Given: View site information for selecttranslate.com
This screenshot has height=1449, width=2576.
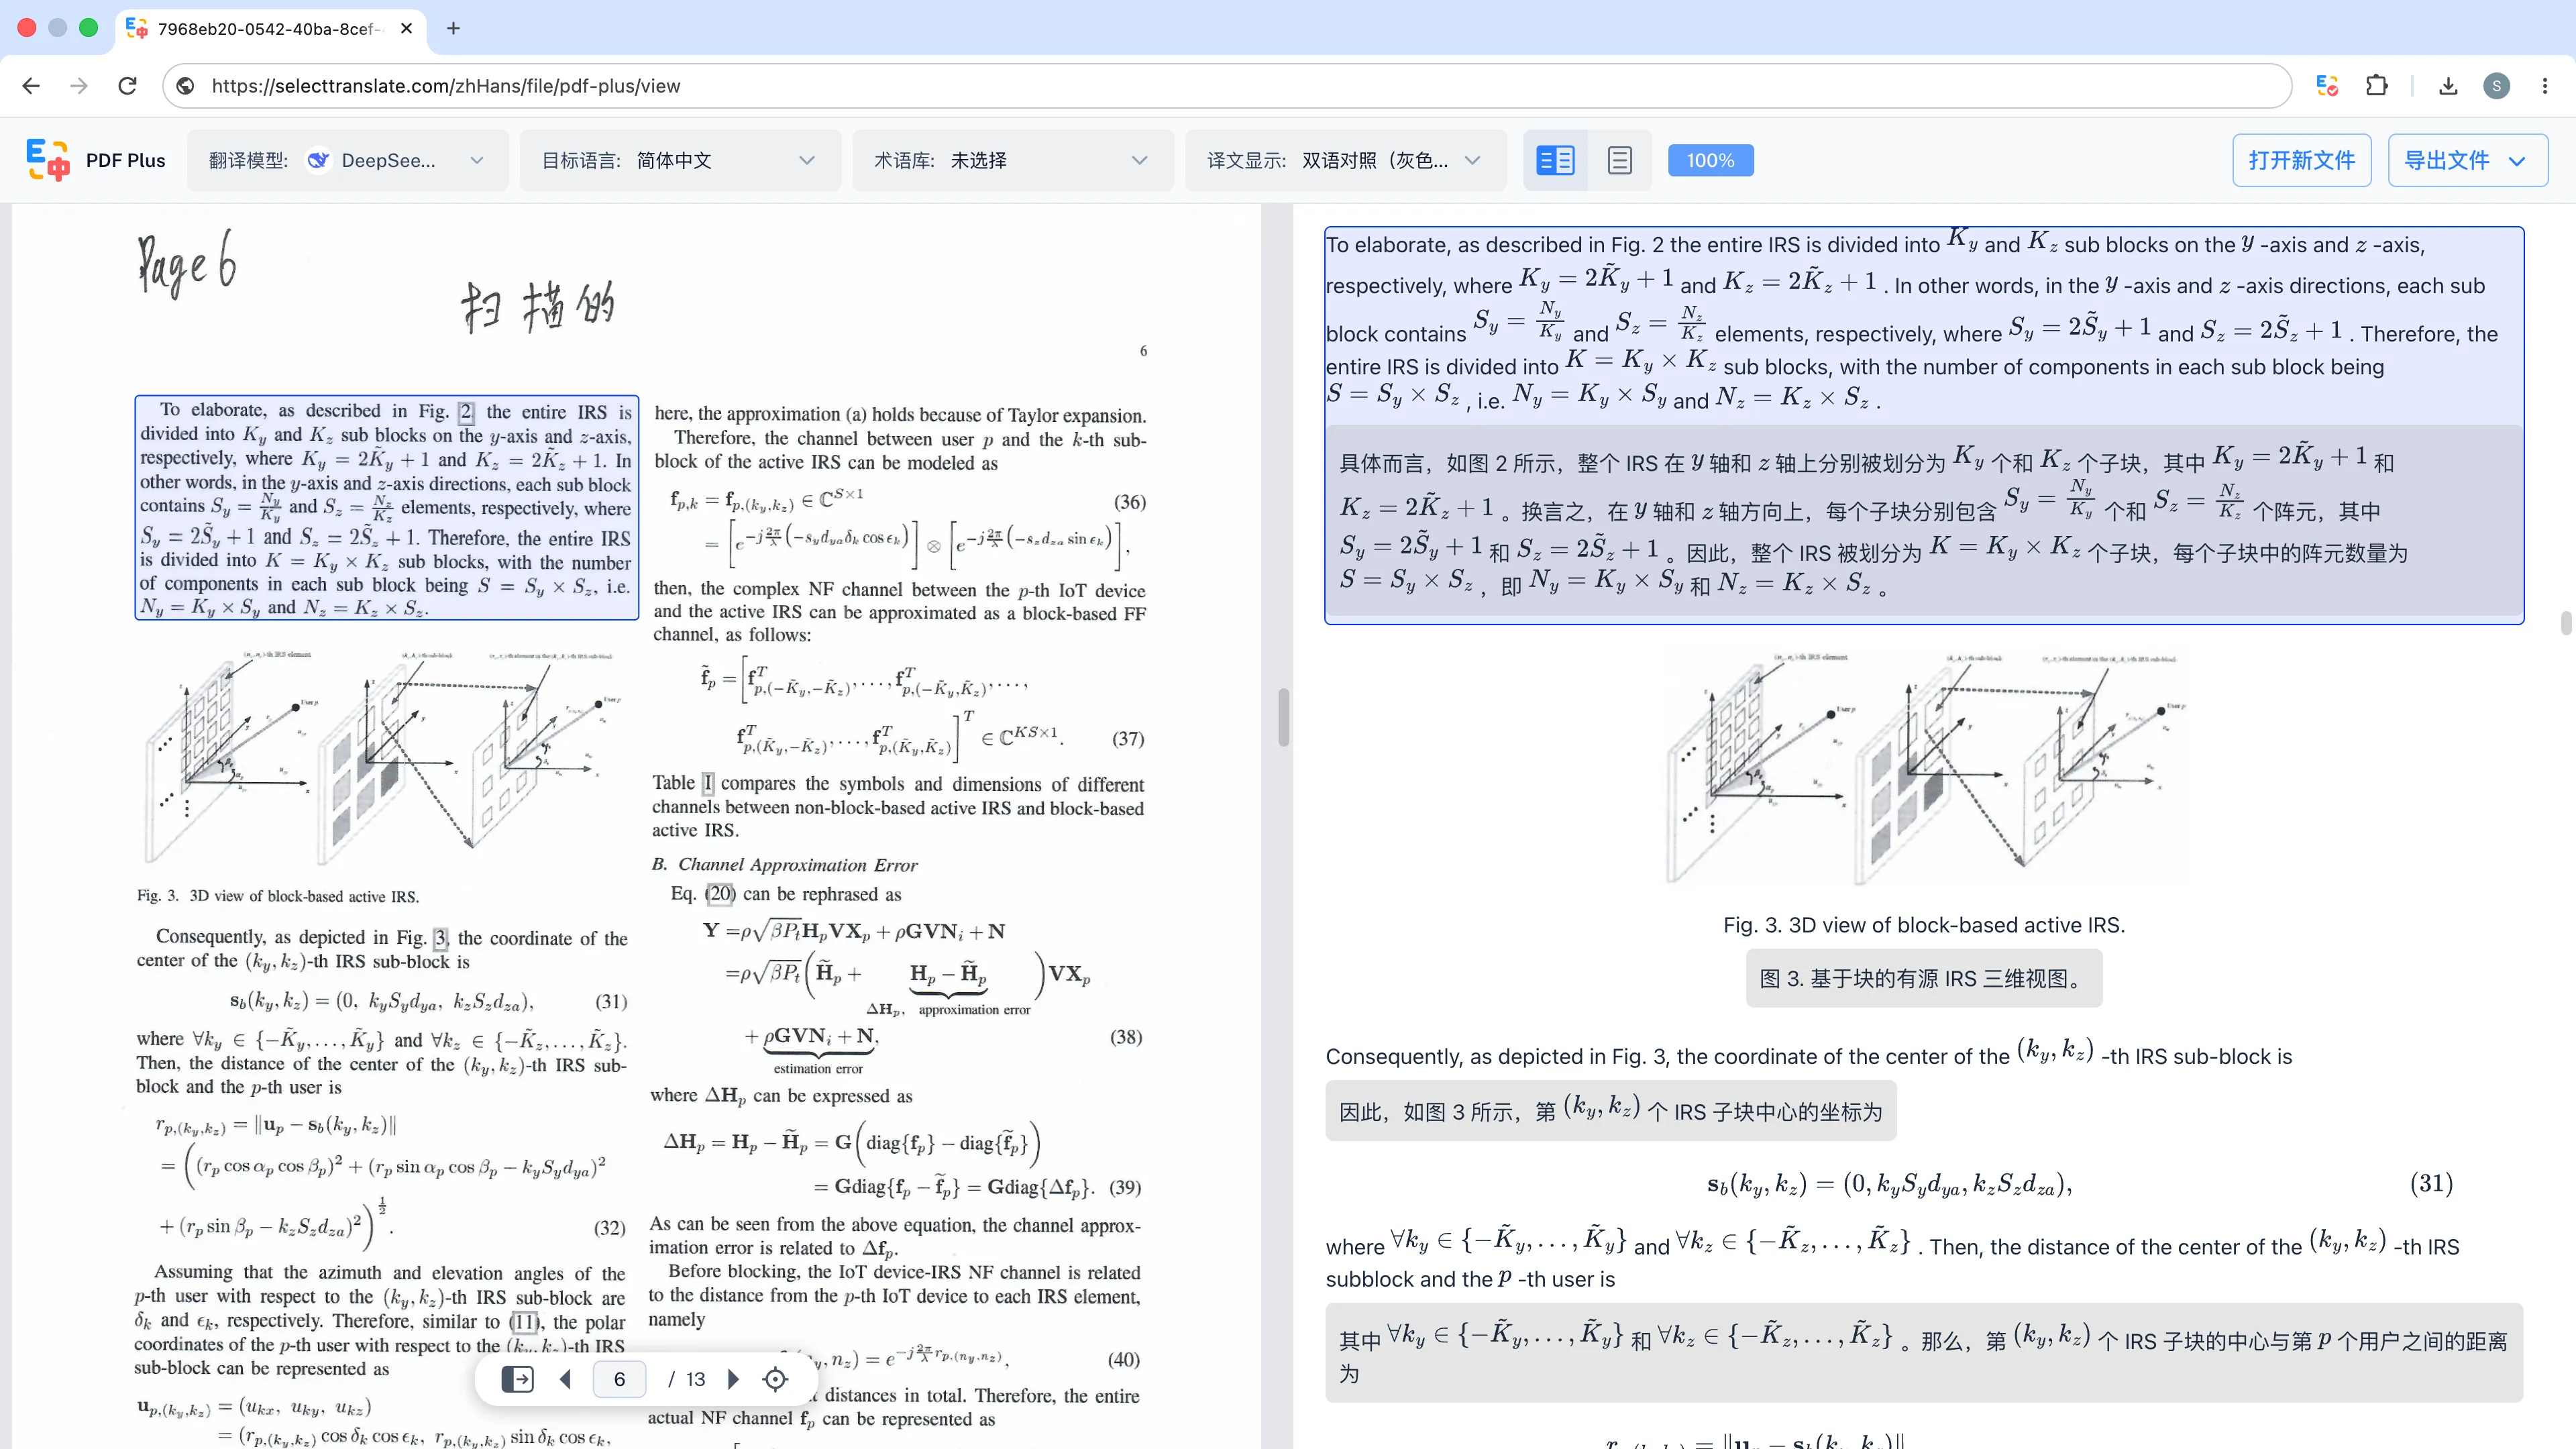Looking at the screenshot, I should point(185,86).
